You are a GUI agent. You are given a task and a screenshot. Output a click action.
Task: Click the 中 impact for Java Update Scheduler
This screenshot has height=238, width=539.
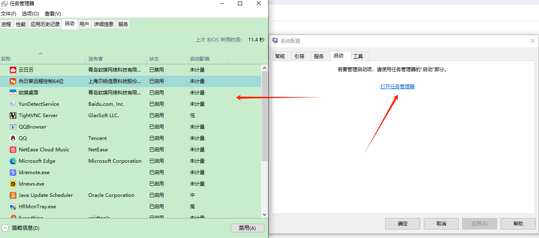pos(192,195)
